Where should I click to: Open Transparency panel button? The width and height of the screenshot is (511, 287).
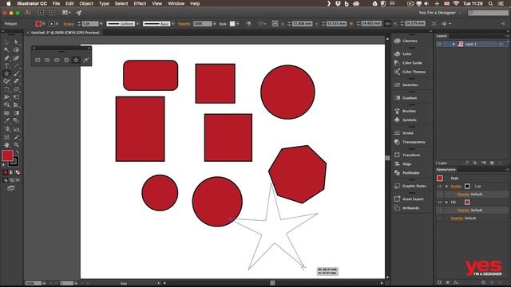(x=410, y=142)
